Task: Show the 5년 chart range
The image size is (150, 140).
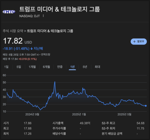Action: (x=85, y=67)
